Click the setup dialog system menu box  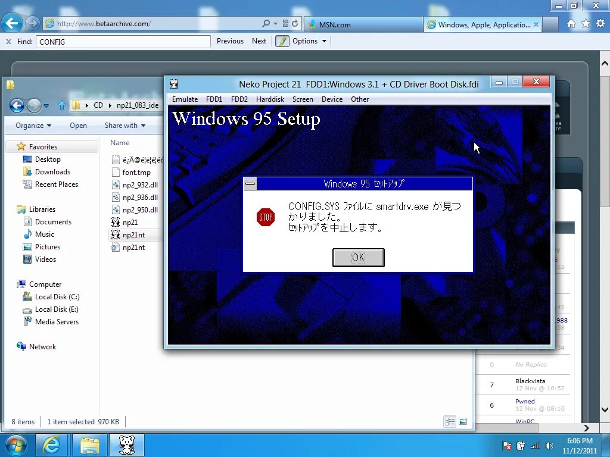click(x=250, y=184)
